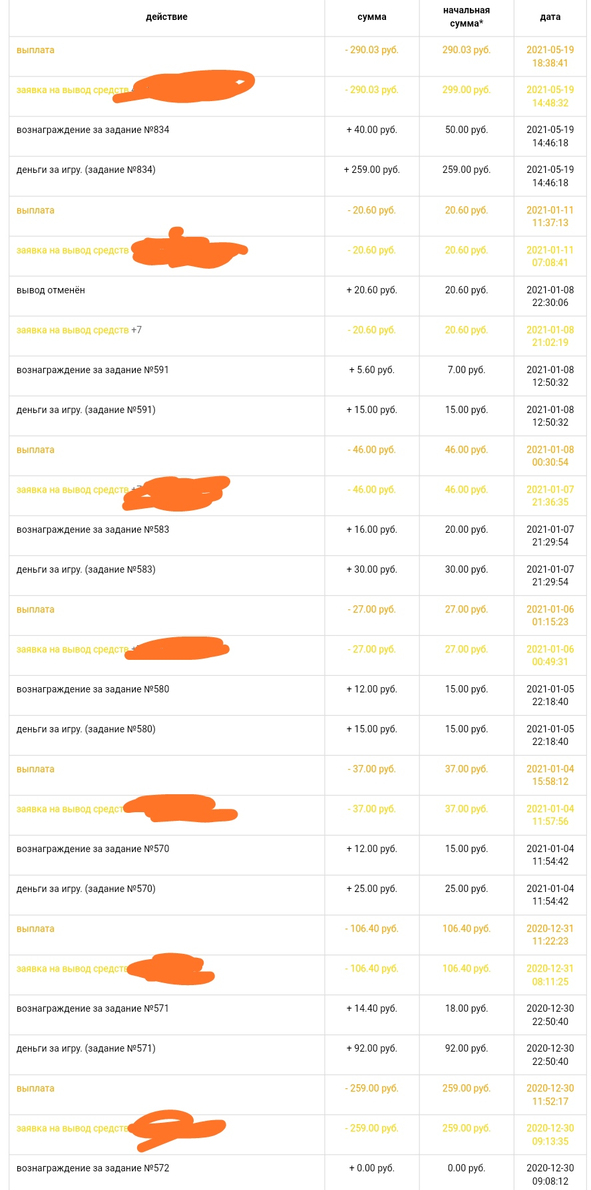Select the 'вознаграждение за задание №834' row

[x=297, y=136]
